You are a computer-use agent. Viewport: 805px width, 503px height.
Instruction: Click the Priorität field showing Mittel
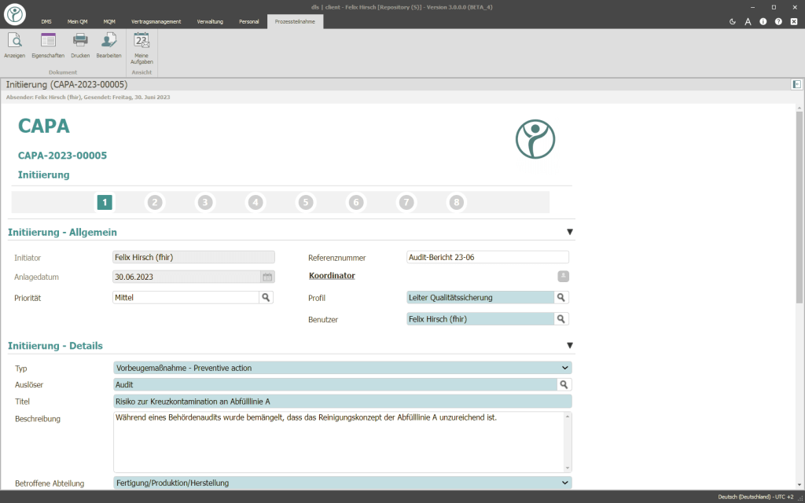(186, 297)
